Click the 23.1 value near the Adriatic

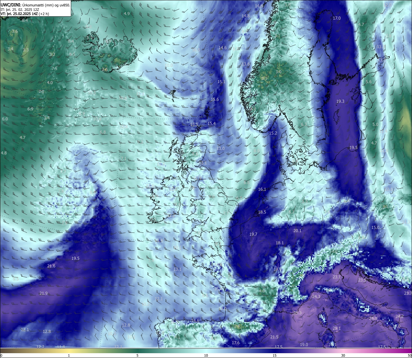click(337, 277)
